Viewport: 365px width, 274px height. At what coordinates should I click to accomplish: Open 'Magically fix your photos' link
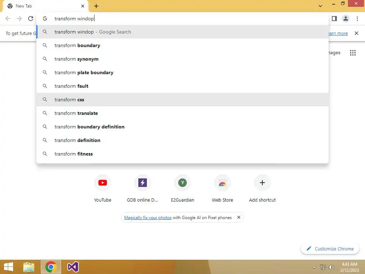(x=148, y=218)
